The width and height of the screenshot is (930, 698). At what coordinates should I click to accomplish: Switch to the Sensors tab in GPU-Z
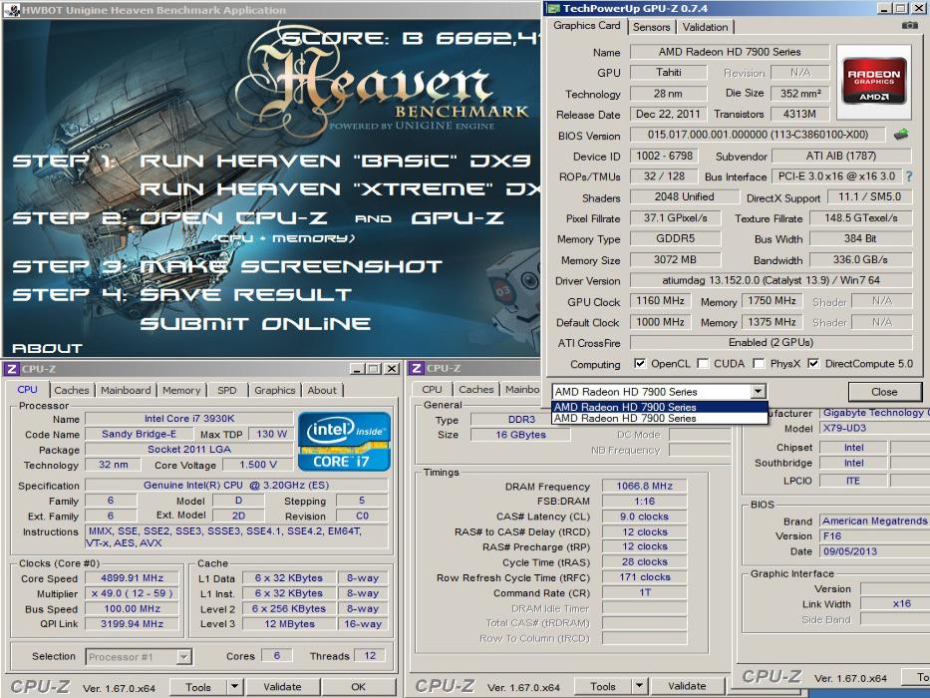(x=651, y=27)
